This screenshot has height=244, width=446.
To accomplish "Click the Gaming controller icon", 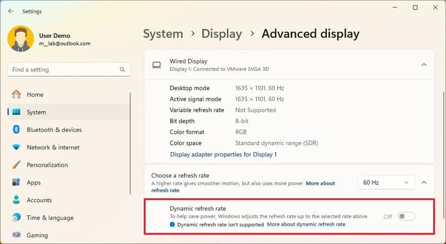I will tap(16, 235).
